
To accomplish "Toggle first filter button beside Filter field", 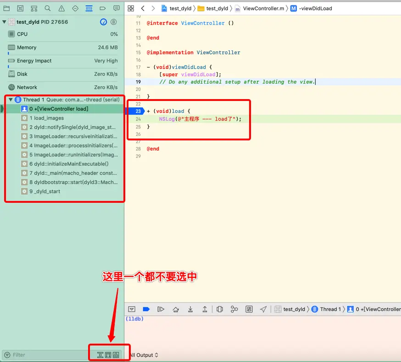I will (x=100, y=355).
